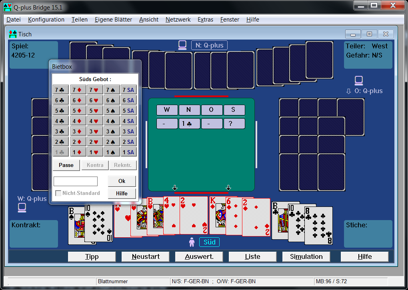This screenshot has height=290, width=408.
Task: Enable the Nicht-Standard checkbox
Action: coord(58,193)
